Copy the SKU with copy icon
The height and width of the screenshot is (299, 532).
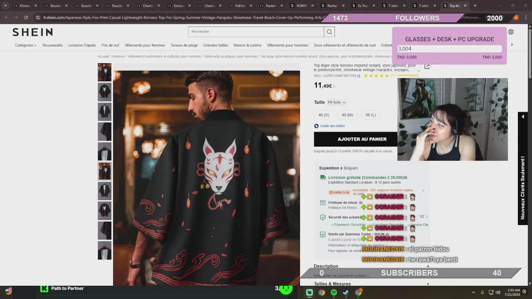tap(358, 76)
